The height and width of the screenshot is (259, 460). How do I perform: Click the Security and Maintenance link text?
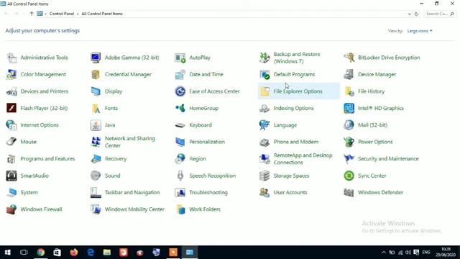[x=388, y=159]
